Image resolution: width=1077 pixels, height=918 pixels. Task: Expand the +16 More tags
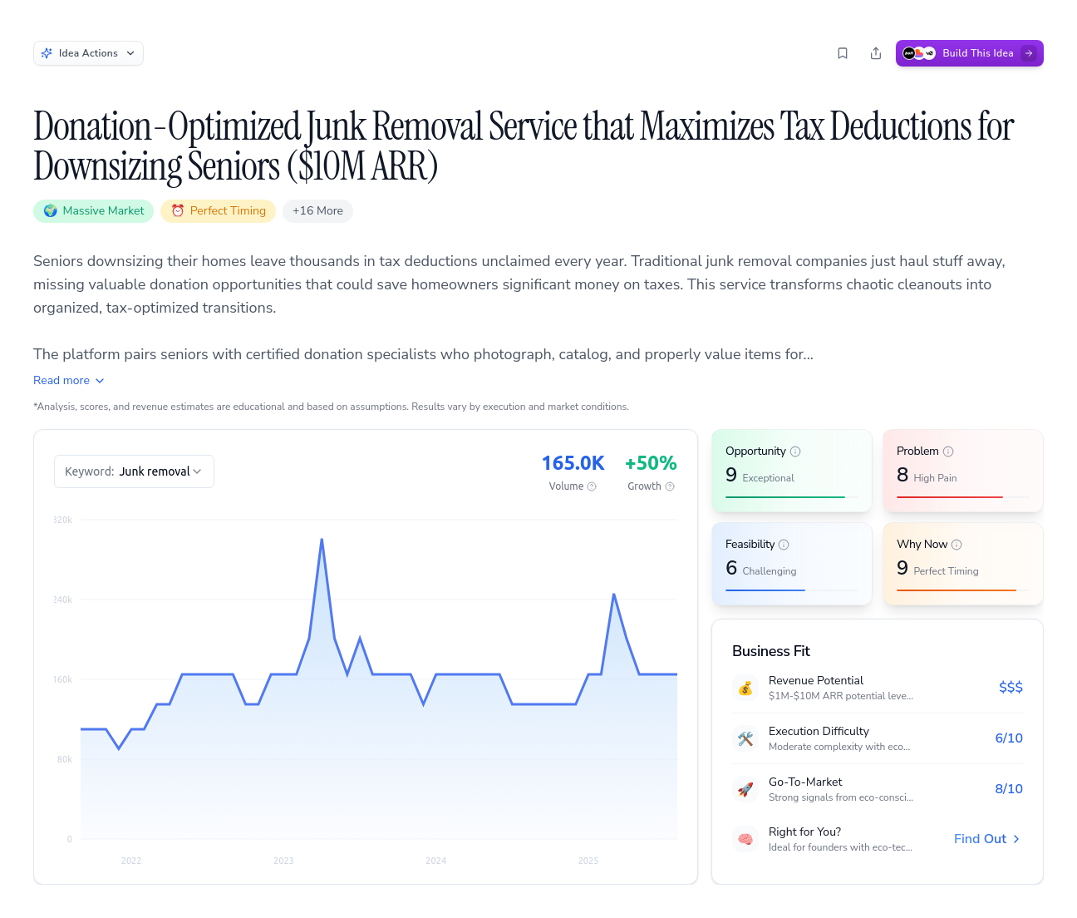coord(317,211)
